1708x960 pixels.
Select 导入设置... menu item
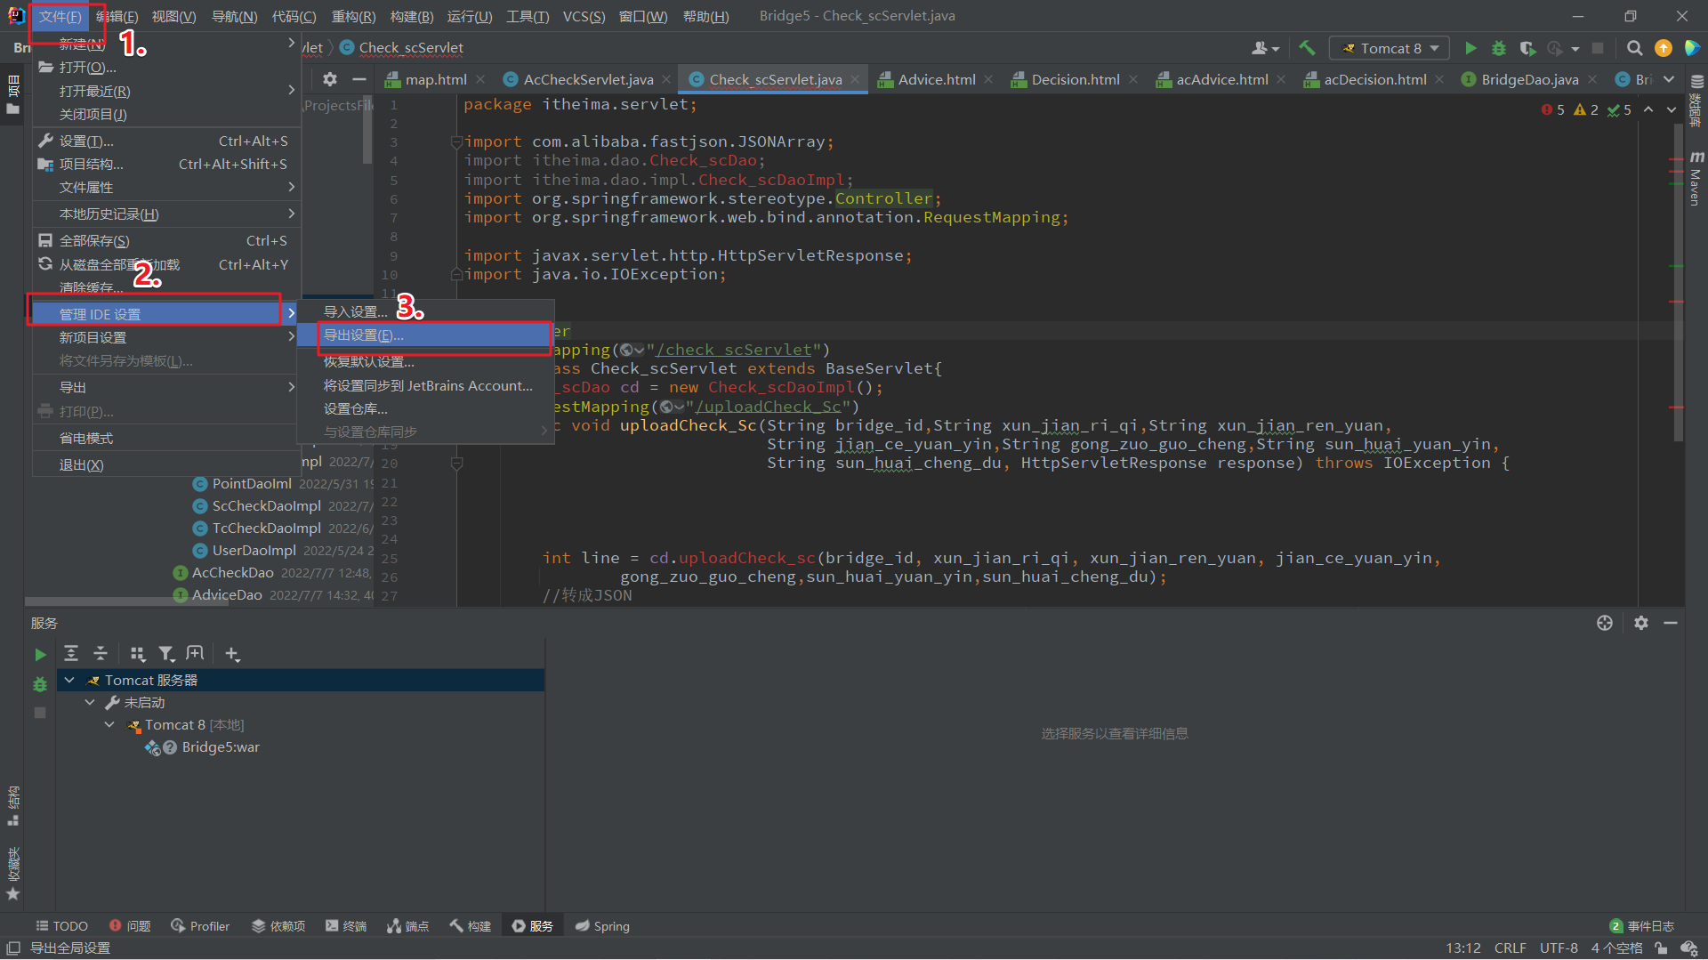coord(426,311)
